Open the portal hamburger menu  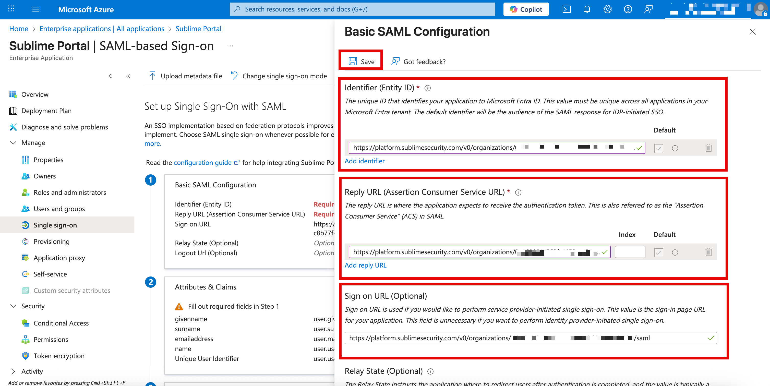tap(35, 9)
